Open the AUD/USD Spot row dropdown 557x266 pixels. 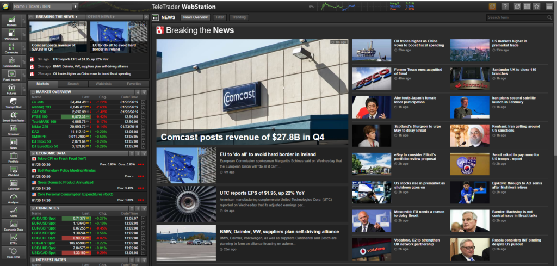coord(143,219)
